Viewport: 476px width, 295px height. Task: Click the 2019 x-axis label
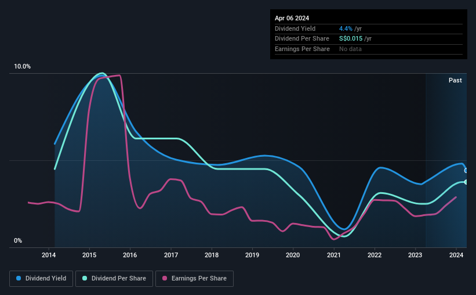coord(252,255)
